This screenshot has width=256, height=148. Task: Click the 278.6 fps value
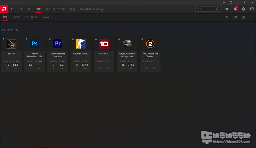[x=131, y=65]
